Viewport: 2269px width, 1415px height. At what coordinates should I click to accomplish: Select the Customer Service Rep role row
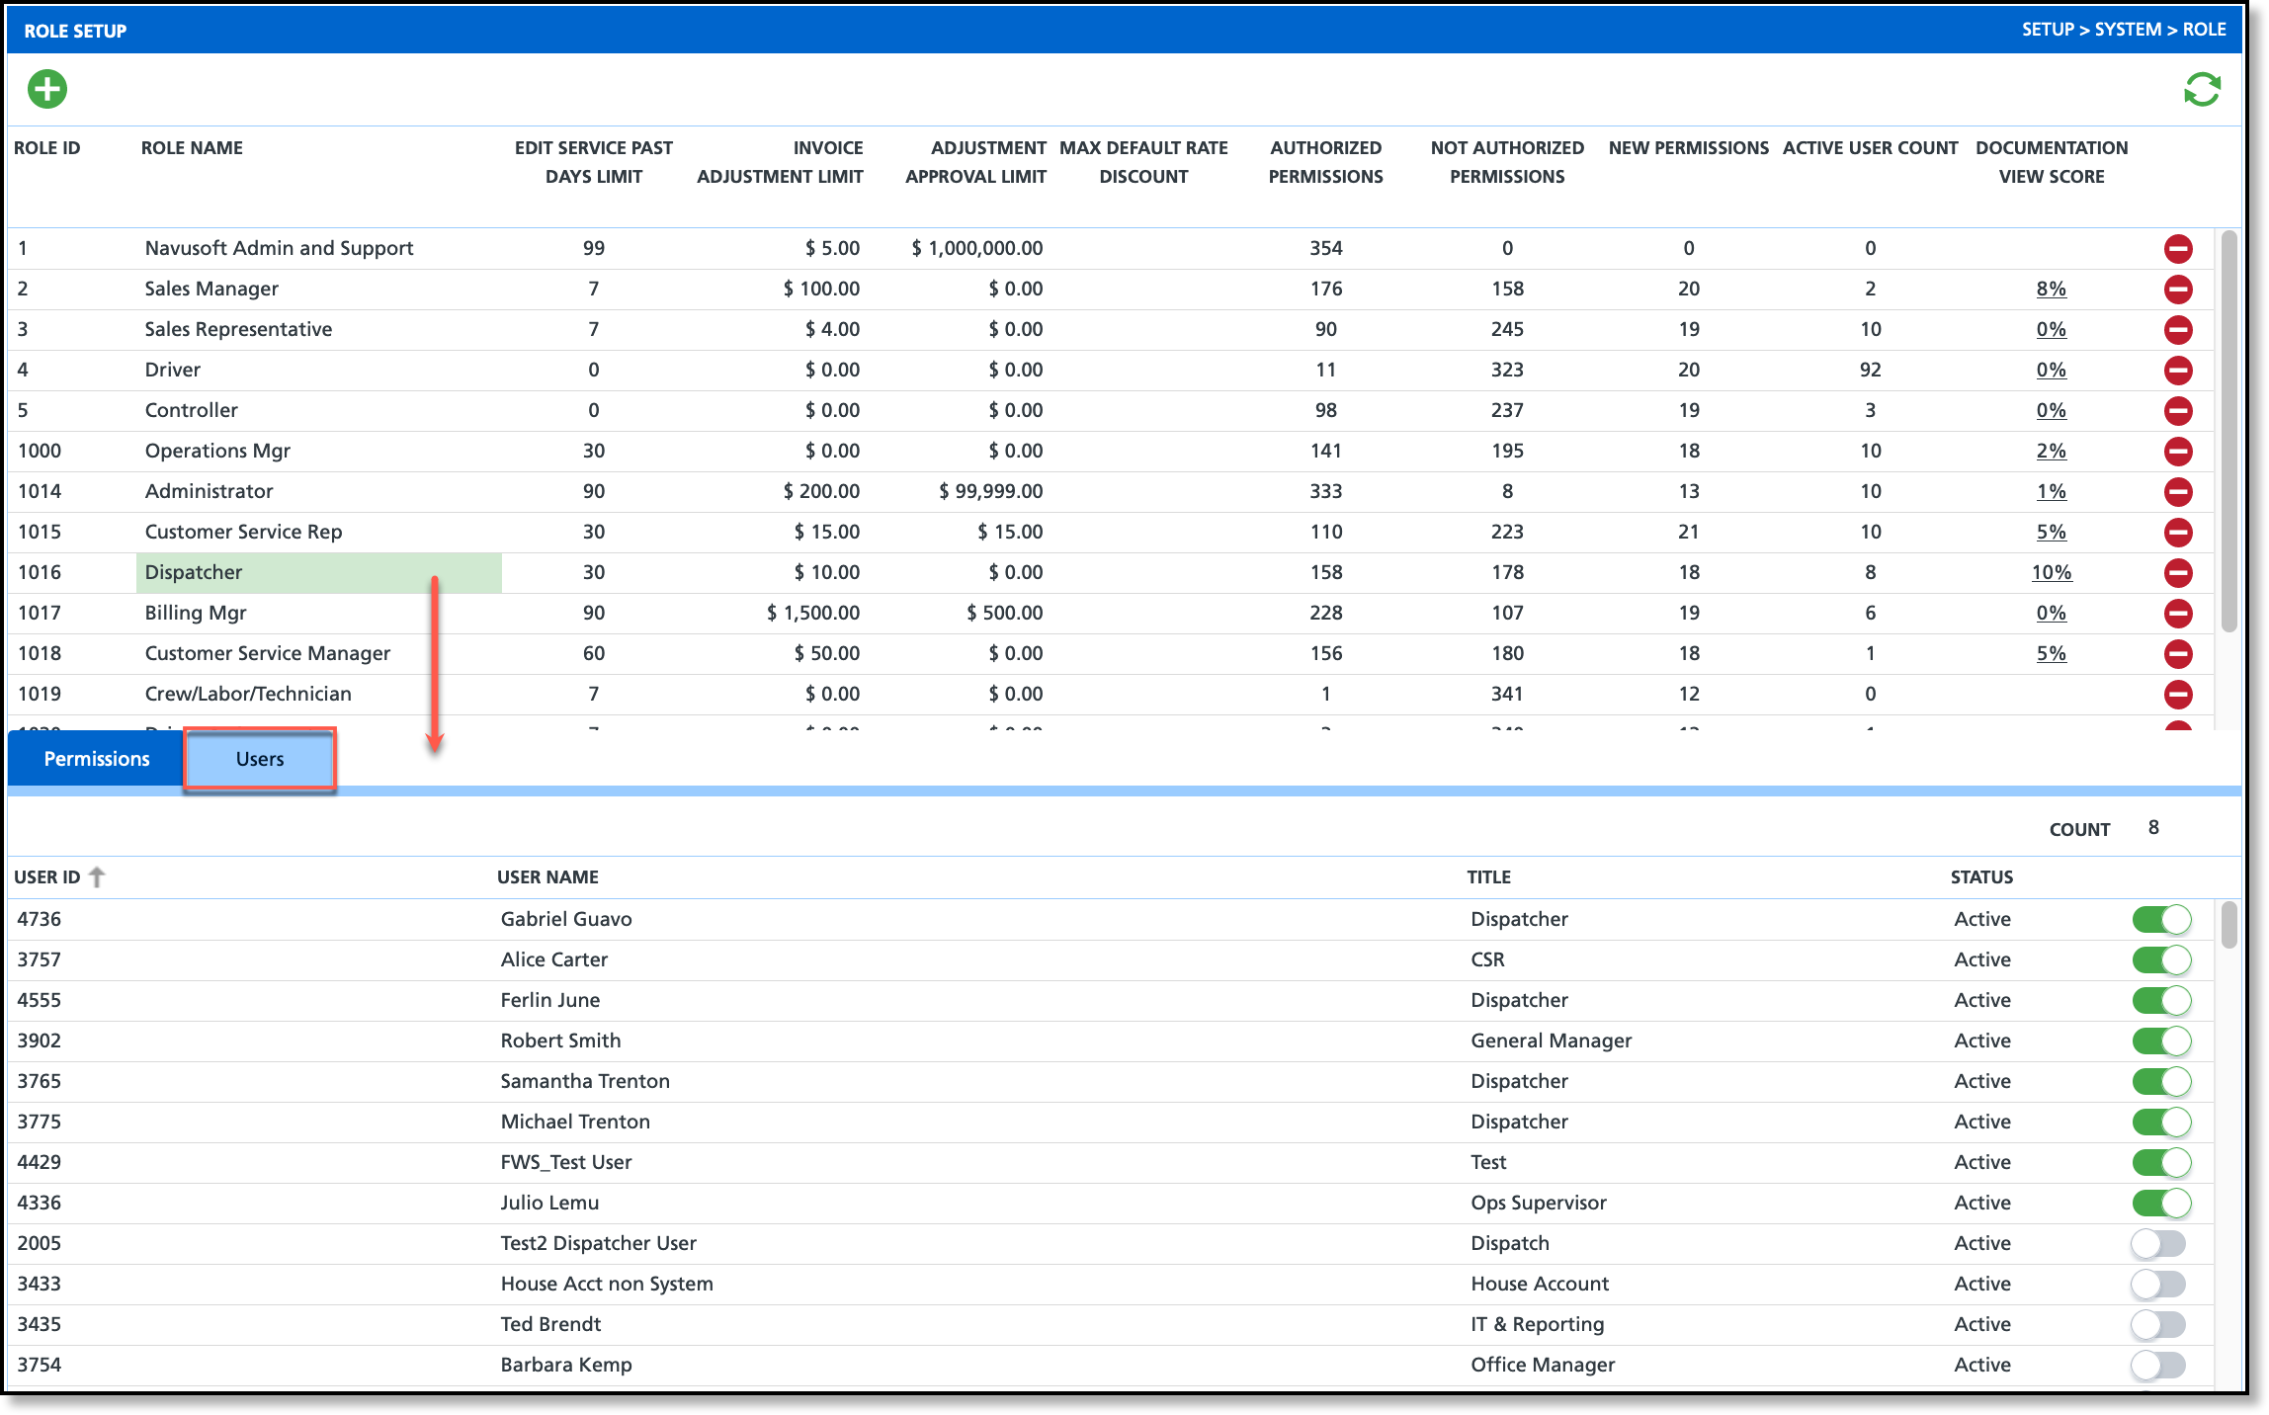(x=243, y=533)
